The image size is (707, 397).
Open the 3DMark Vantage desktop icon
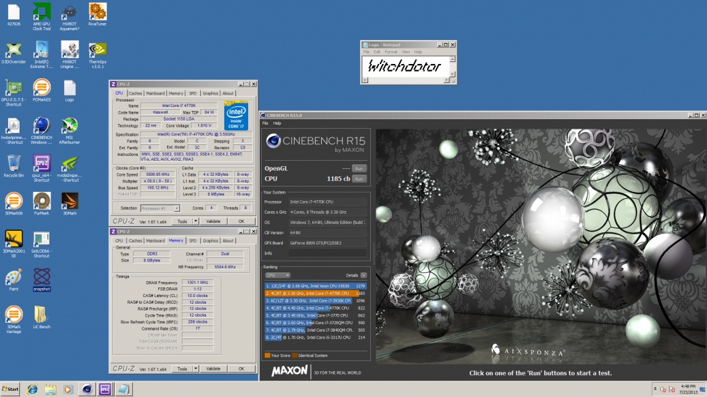(x=14, y=315)
